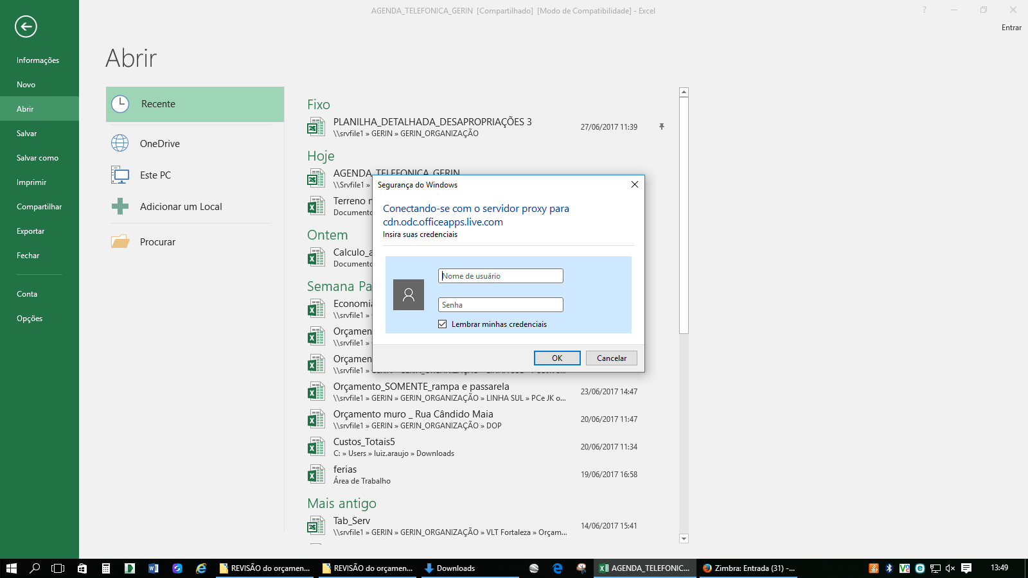Toggle Lembrar minhas credenciais checkbox
Viewport: 1028px width, 578px height.
442,324
